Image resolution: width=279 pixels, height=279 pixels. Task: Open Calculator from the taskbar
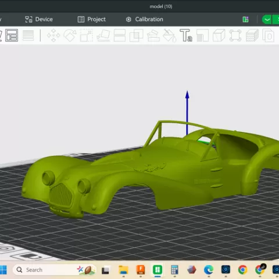[x=174, y=270]
